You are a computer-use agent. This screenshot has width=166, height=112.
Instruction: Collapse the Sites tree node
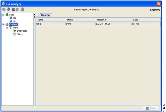click(3, 15)
